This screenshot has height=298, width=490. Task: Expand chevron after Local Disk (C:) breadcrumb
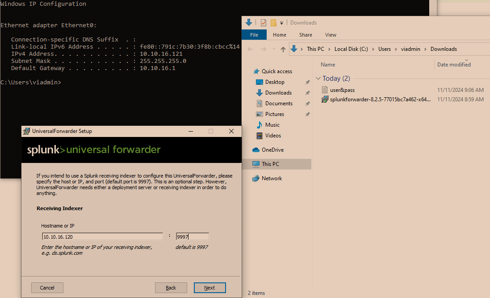pyautogui.click(x=373, y=50)
